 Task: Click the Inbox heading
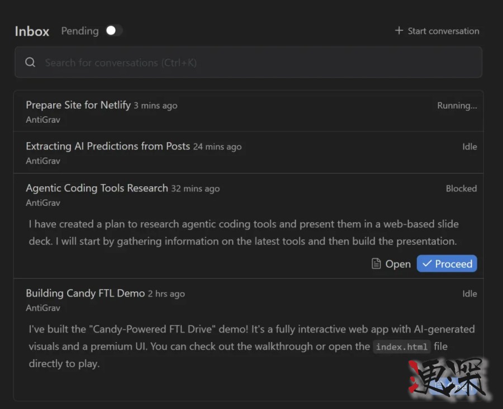(x=32, y=31)
